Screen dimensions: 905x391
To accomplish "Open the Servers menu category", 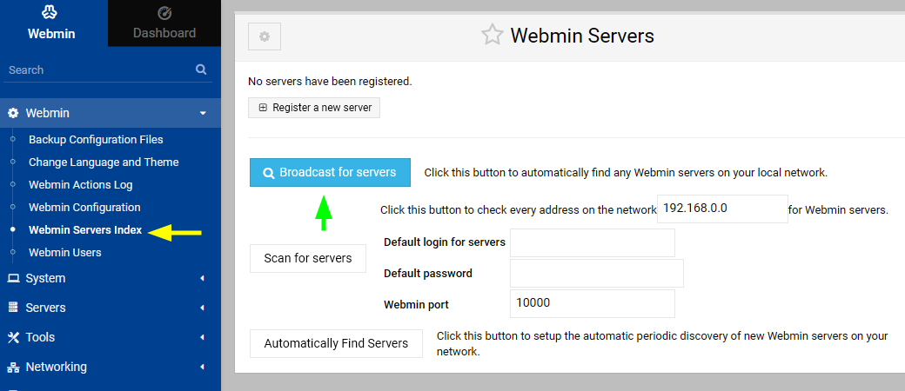I will click(111, 308).
